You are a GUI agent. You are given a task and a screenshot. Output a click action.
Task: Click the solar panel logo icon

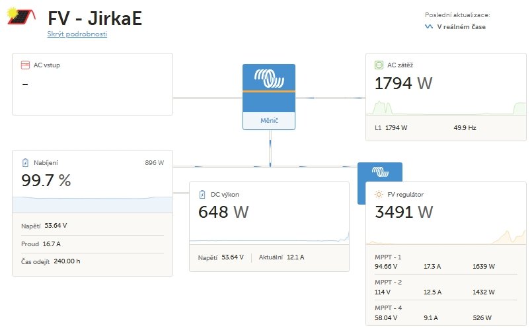tap(21, 16)
